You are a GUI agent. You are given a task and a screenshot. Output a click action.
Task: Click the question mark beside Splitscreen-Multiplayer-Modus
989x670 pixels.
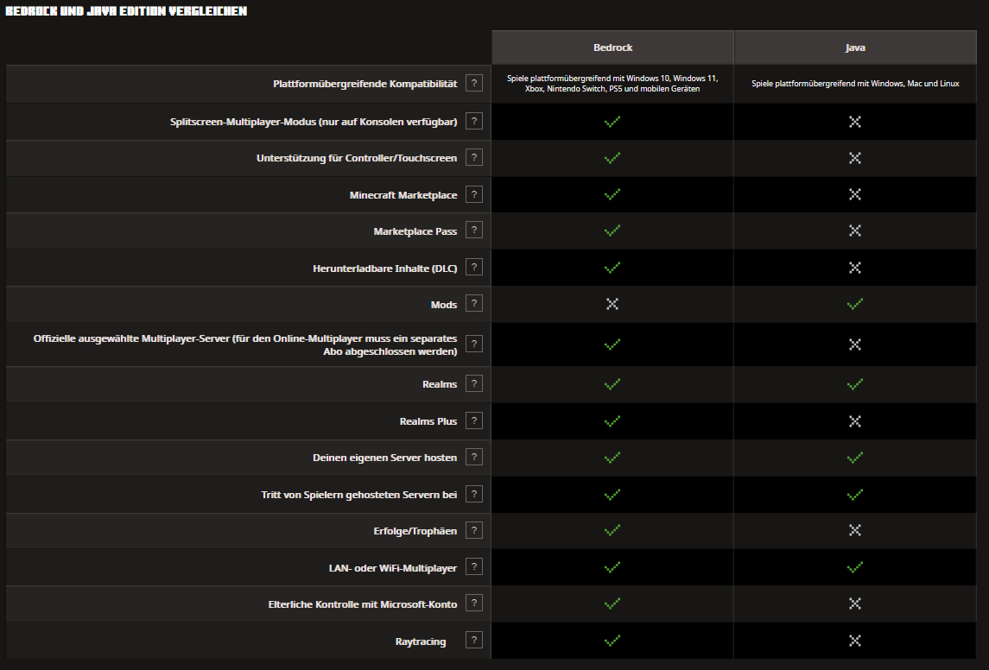(x=473, y=121)
